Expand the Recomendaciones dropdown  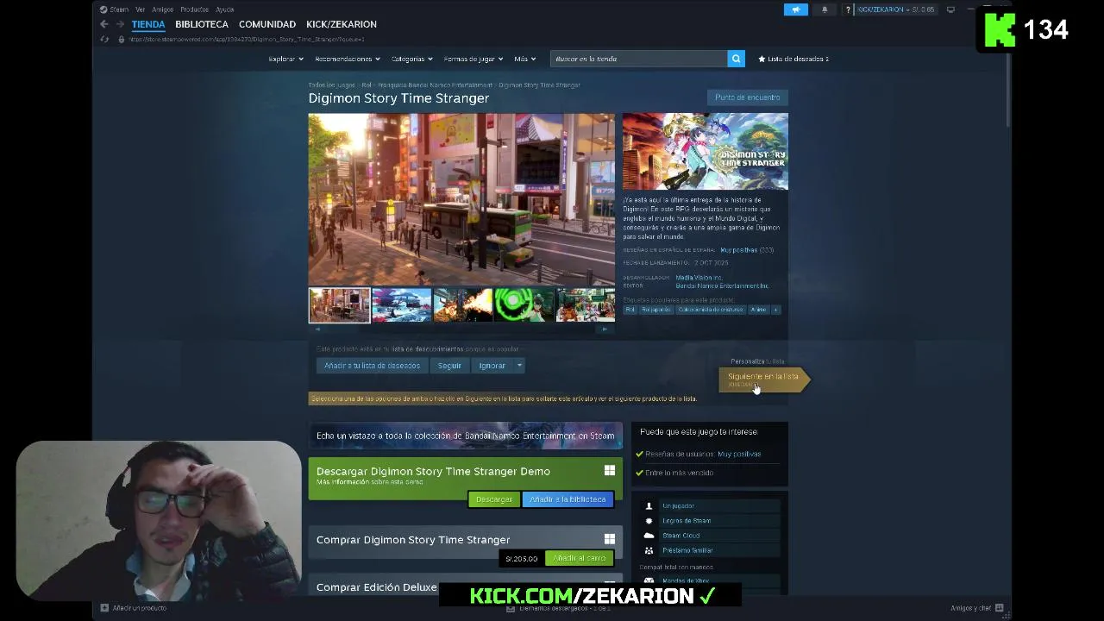pos(348,59)
